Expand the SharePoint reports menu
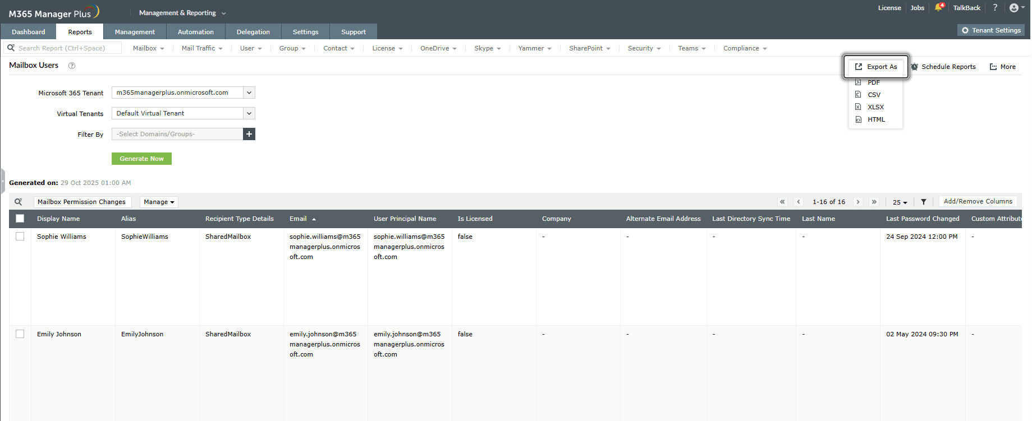This screenshot has width=1032, height=421. point(590,48)
